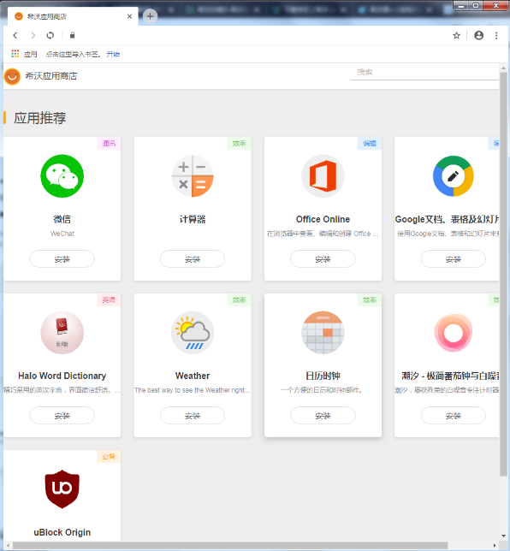The width and height of the screenshot is (510, 551).
Task: Click the scroll left arrow
Action: coord(8,545)
